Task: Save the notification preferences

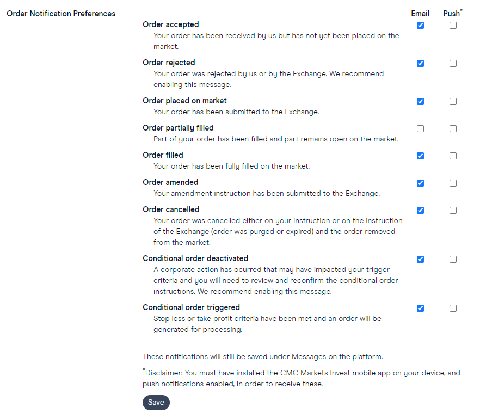Action: click(x=156, y=403)
